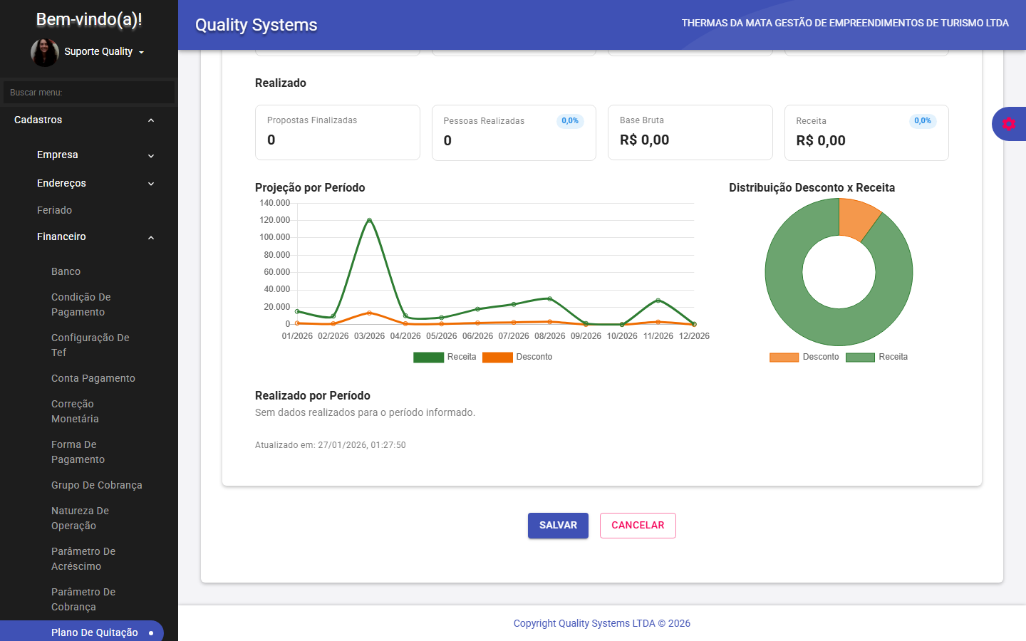
Task: Click the 0,0% badge on the Receita card
Action: (x=922, y=120)
